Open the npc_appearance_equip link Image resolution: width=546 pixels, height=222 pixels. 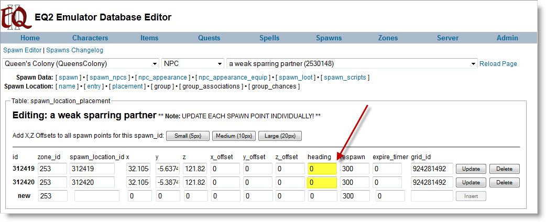coord(232,77)
